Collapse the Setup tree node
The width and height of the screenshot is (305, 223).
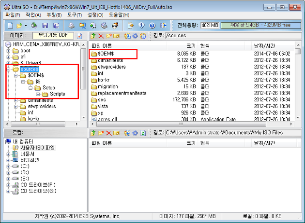pos(30,88)
